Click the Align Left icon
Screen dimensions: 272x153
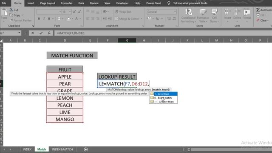coord(88,19)
